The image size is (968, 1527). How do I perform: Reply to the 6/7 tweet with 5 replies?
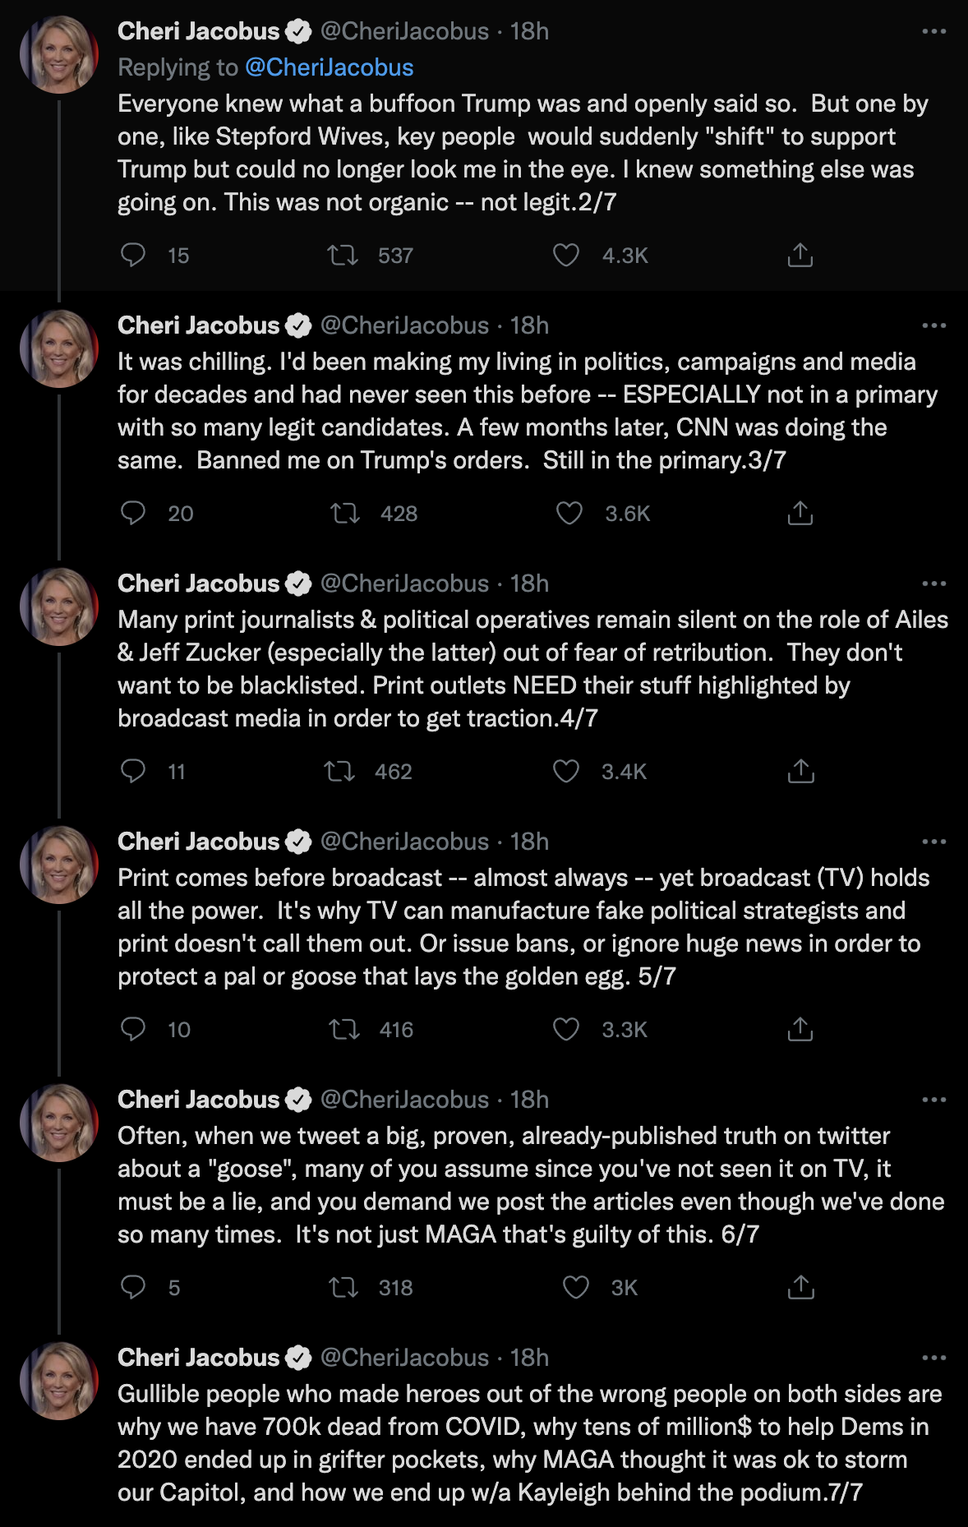pyautogui.click(x=133, y=1288)
